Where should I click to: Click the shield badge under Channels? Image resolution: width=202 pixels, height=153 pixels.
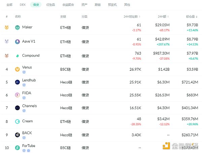24,111
